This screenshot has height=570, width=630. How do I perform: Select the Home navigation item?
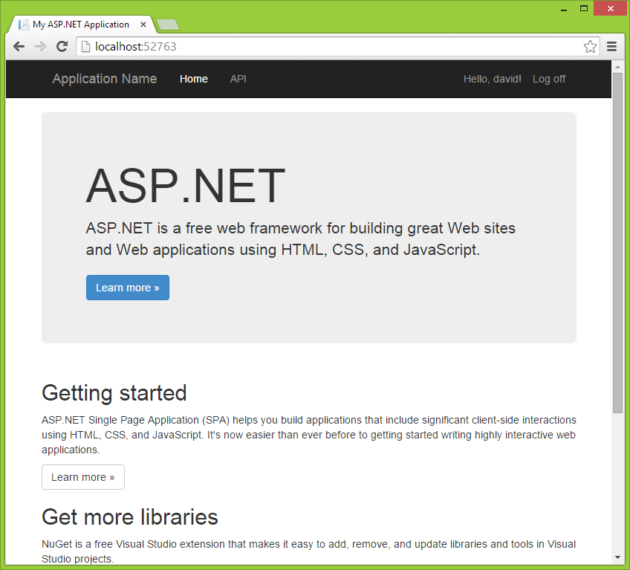coord(194,79)
